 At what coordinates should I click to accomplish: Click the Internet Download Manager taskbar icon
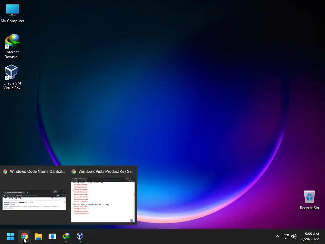click(66, 236)
